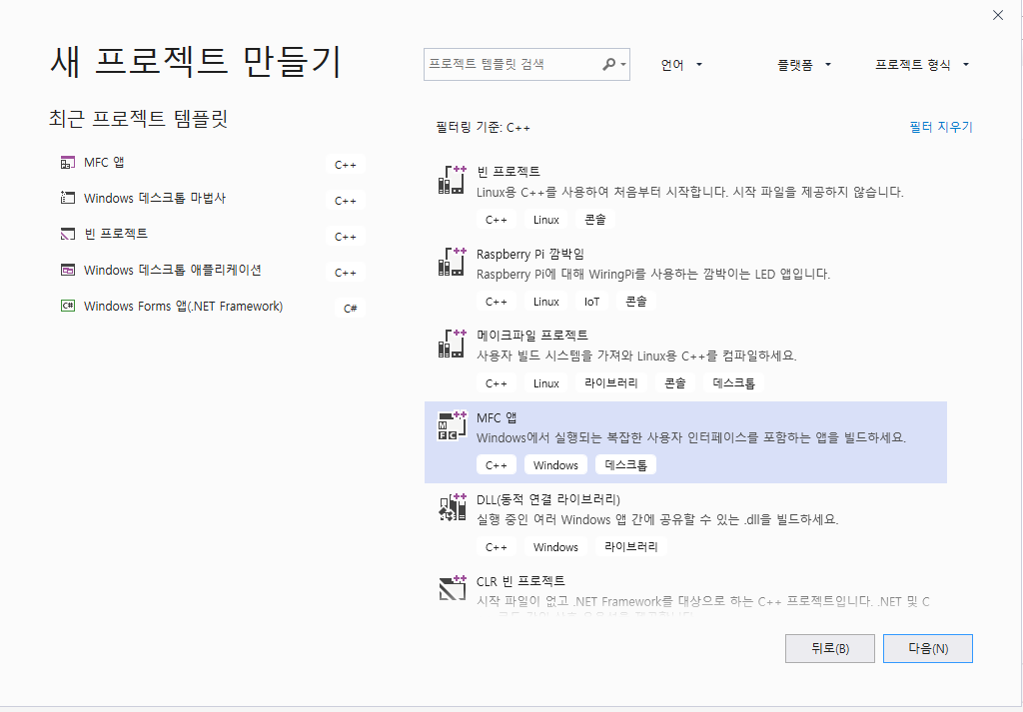Image resolution: width=1023 pixels, height=712 pixels.
Task: Click the C# Windows Forms 앱 icon
Action: (67, 306)
